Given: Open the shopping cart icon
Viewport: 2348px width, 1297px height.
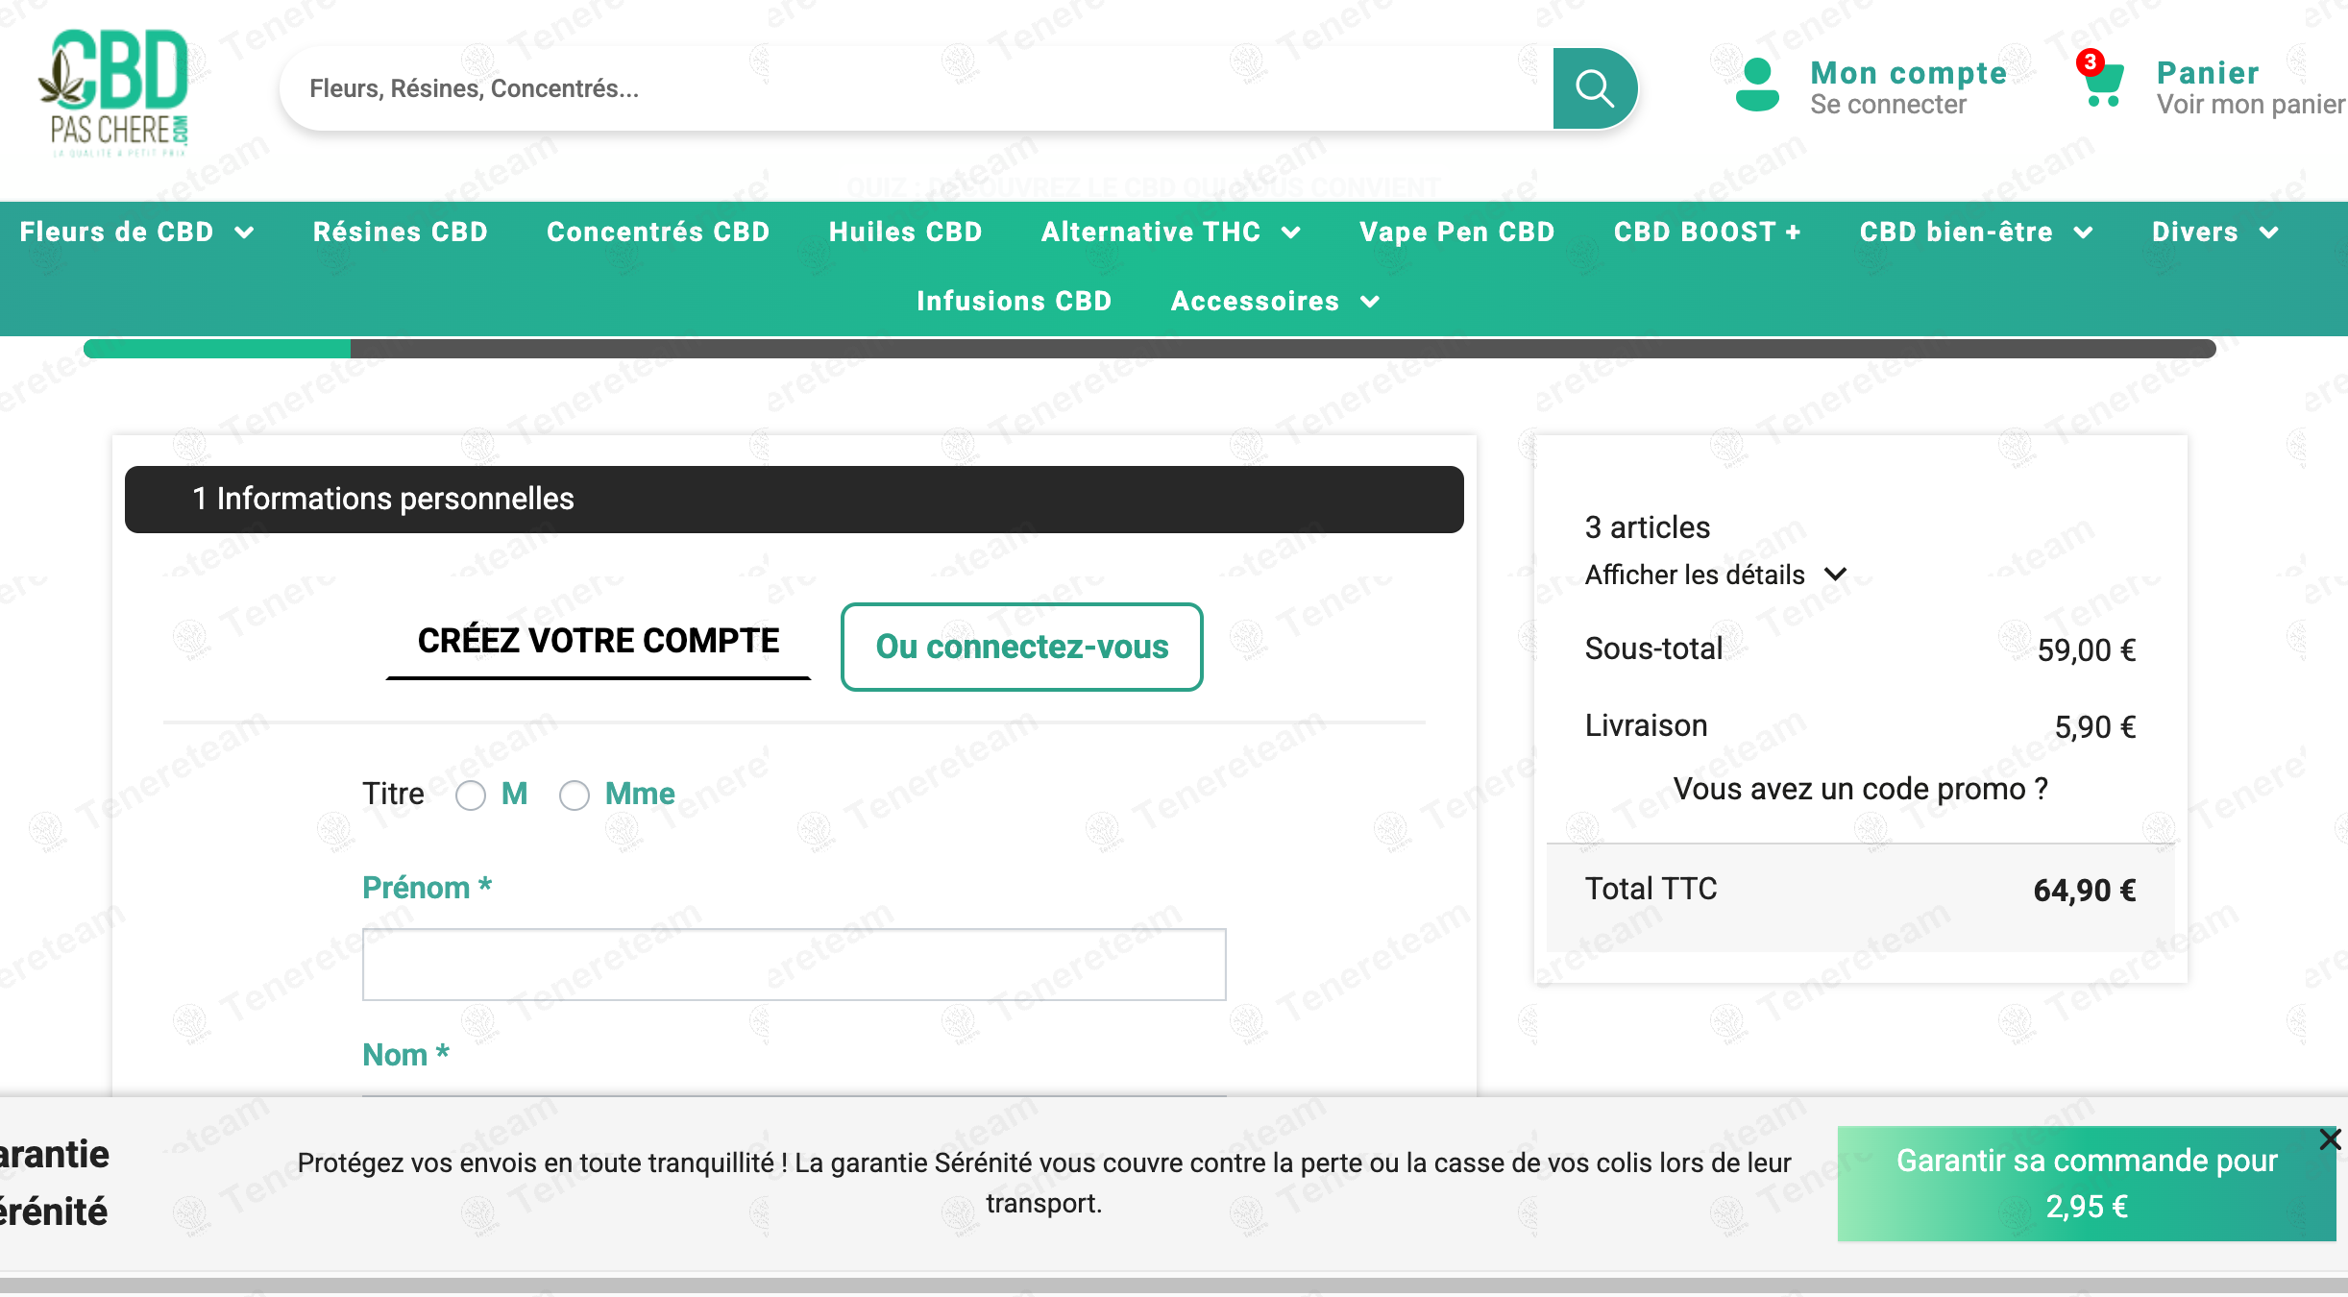Looking at the screenshot, I should click(2103, 86).
